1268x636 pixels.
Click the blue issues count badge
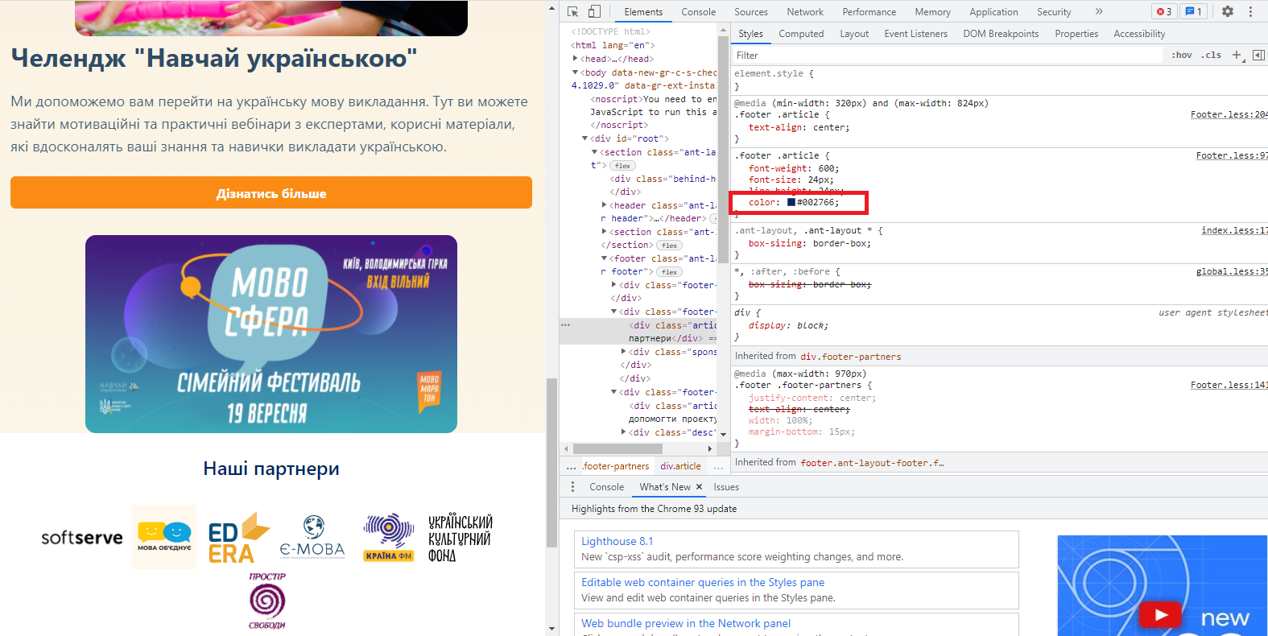pyautogui.click(x=1194, y=11)
